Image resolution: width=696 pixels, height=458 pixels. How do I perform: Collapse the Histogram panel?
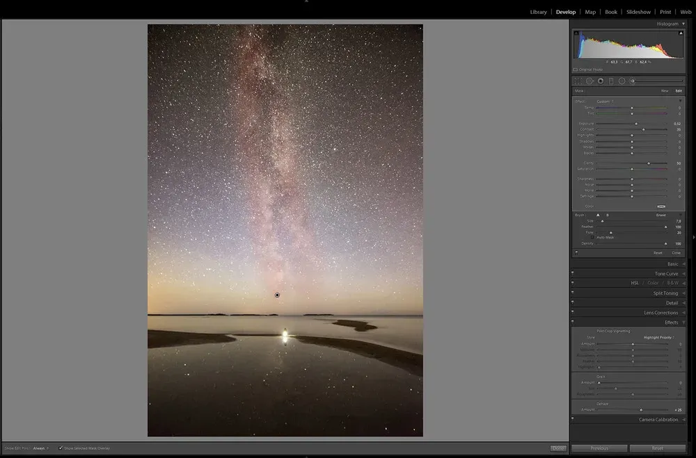pyautogui.click(x=683, y=24)
